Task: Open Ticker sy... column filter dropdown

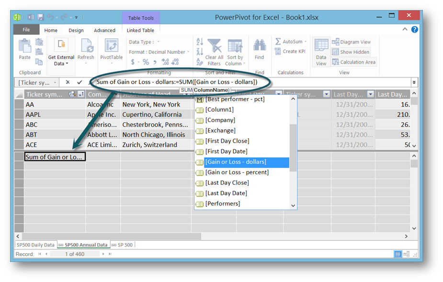Action: point(326,94)
